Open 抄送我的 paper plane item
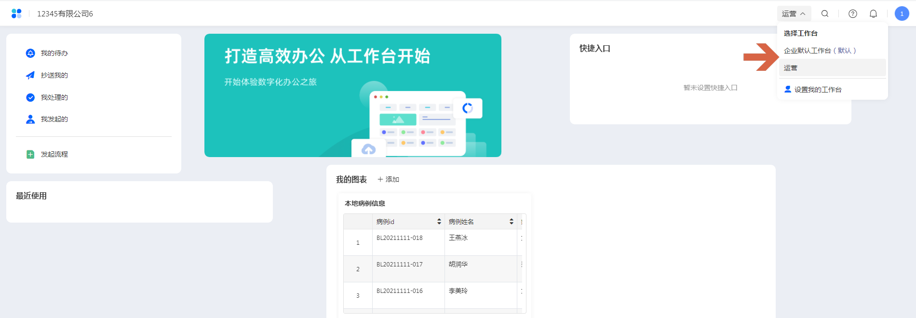 (x=54, y=75)
